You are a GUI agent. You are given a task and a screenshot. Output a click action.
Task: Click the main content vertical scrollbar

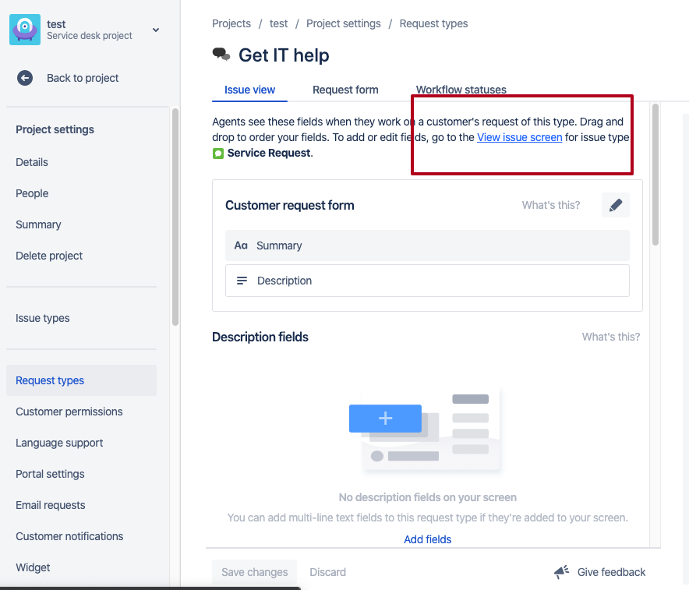(655, 175)
